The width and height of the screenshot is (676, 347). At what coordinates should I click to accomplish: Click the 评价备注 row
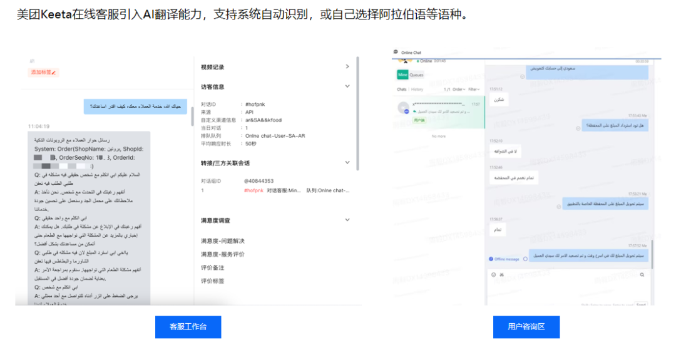(213, 267)
